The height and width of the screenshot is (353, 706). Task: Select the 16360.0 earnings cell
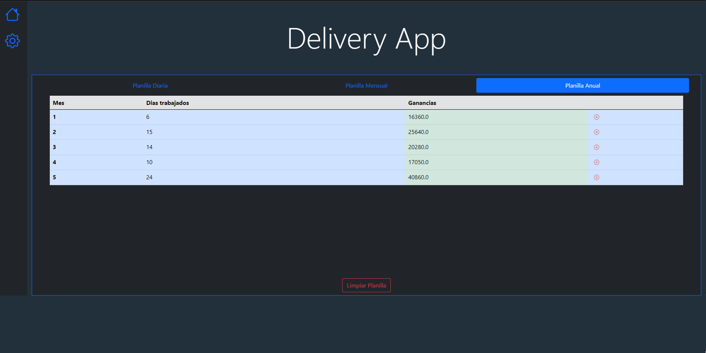[x=496, y=117]
